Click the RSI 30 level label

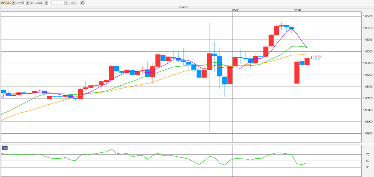[368, 167]
